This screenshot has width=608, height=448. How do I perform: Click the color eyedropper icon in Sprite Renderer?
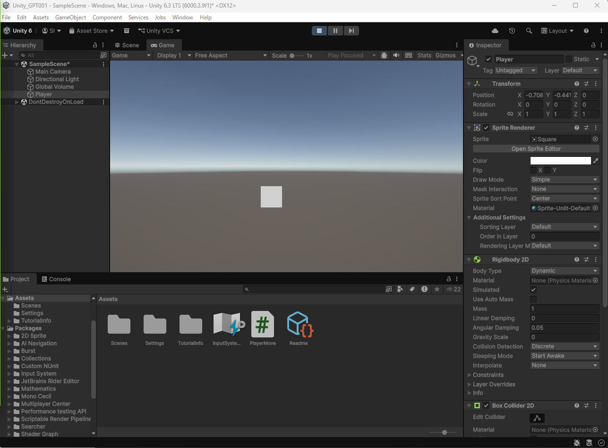pos(596,161)
